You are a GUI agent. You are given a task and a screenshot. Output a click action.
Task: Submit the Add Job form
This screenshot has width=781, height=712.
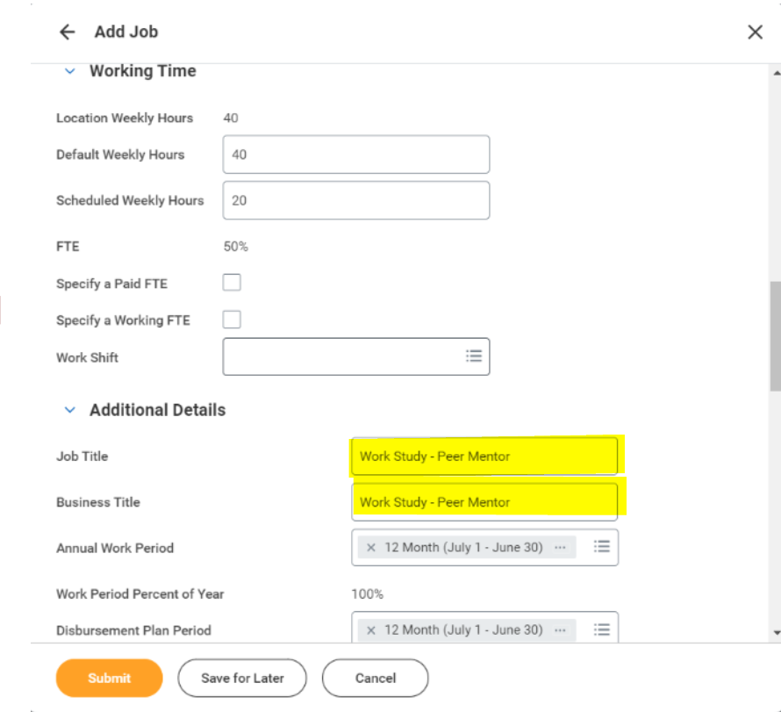click(110, 678)
